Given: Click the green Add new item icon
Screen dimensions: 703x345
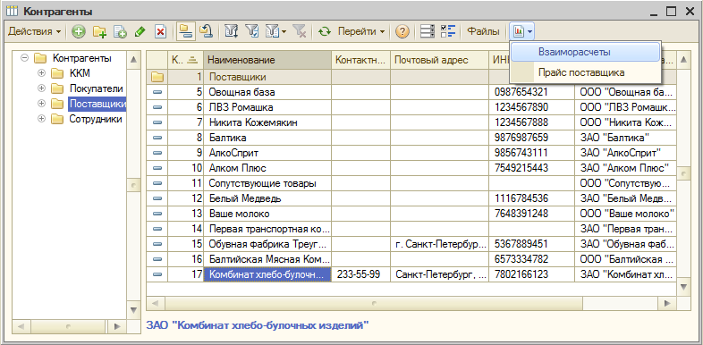Looking at the screenshot, I should (x=79, y=31).
